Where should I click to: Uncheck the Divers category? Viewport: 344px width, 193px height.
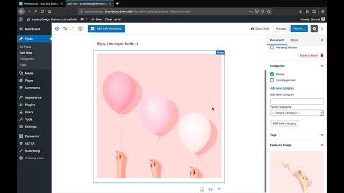(x=272, y=74)
